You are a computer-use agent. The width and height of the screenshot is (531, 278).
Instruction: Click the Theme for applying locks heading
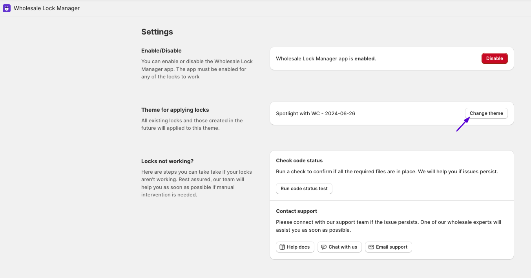click(175, 110)
